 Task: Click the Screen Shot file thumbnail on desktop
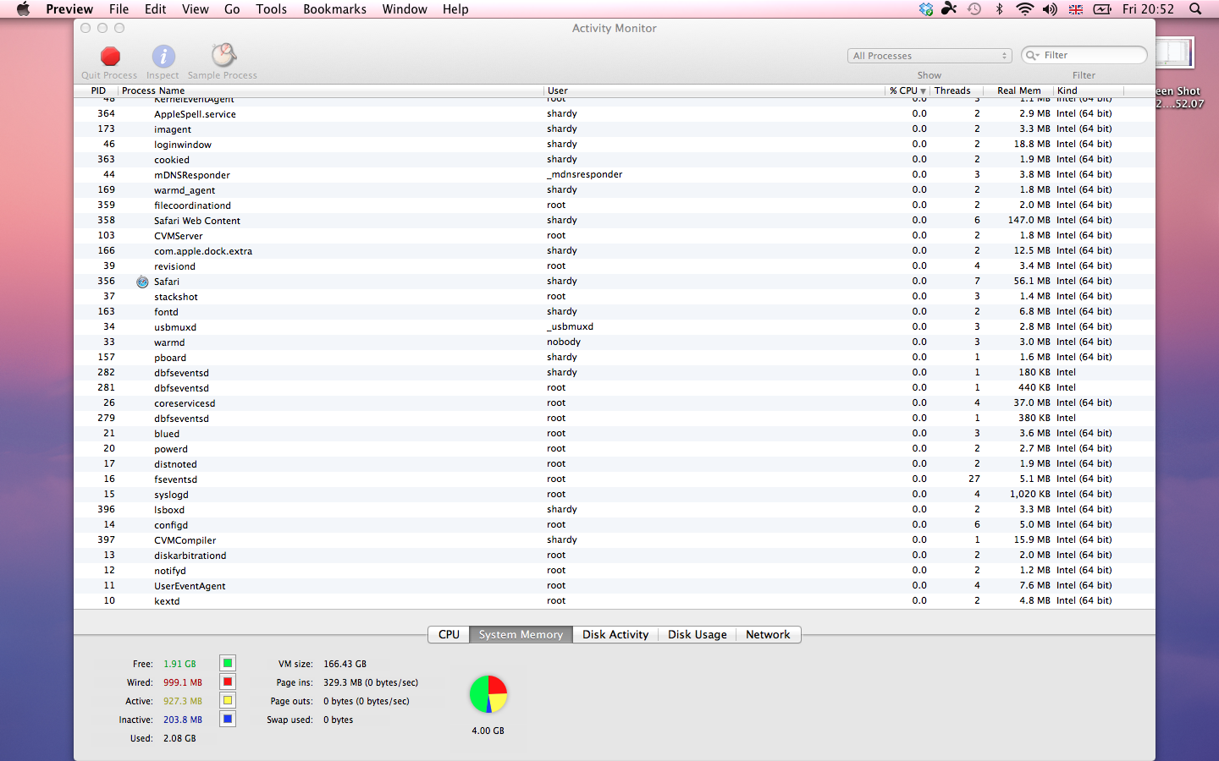click(x=1175, y=53)
